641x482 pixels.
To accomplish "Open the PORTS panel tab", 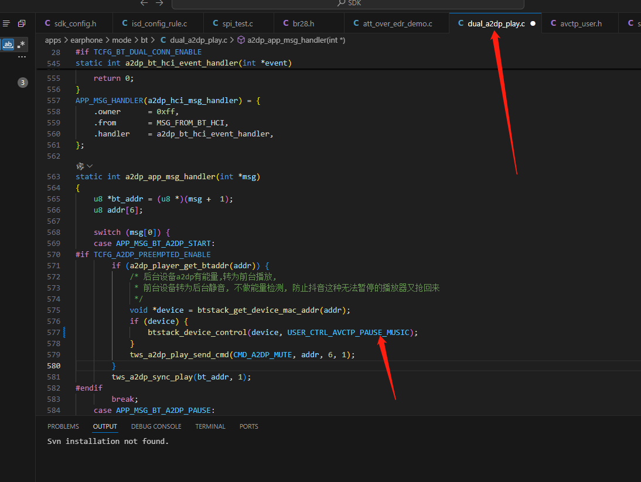I will [249, 426].
